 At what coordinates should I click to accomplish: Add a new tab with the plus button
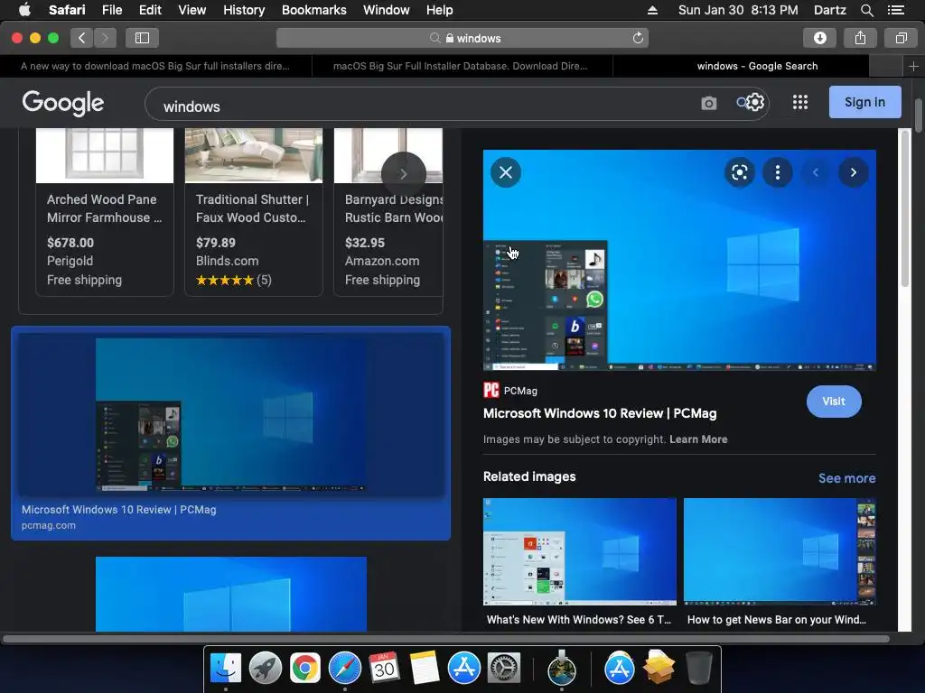tap(913, 66)
